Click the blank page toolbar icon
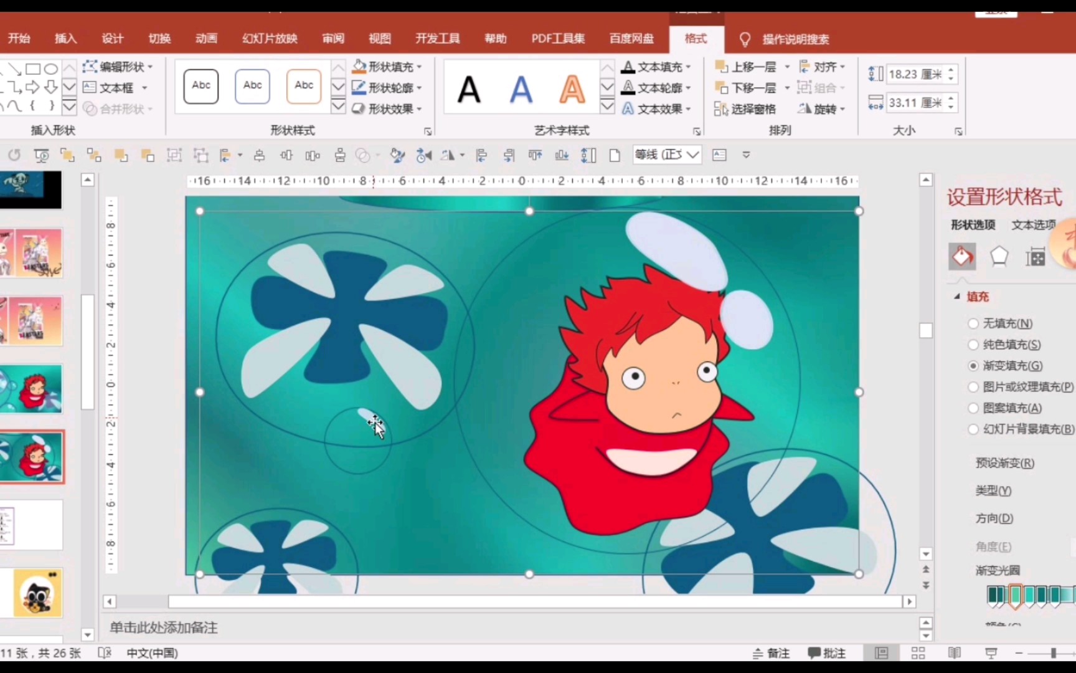 [x=615, y=155]
